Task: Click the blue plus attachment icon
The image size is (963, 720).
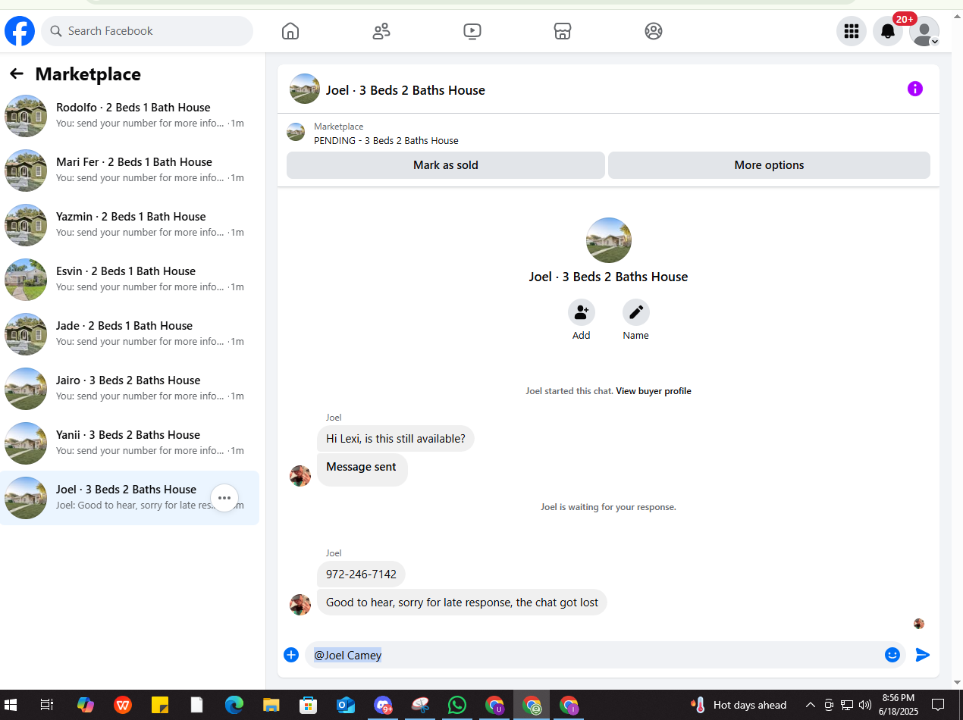Action: (291, 655)
